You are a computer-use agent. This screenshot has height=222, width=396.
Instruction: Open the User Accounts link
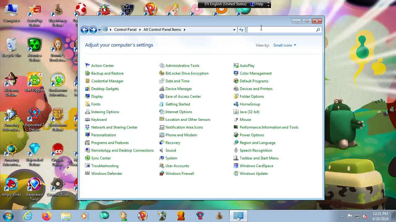[177, 166]
